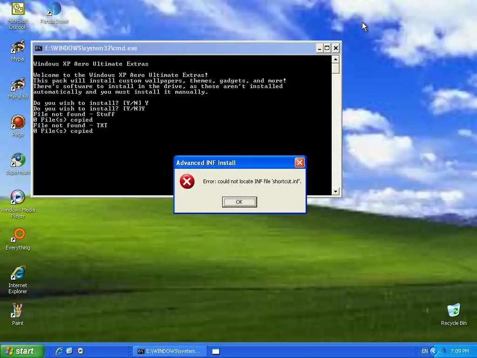Click 'Do you wish to install? [Y/N] Y' line
Image resolution: width=477 pixels, height=358 pixels.
click(91, 103)
